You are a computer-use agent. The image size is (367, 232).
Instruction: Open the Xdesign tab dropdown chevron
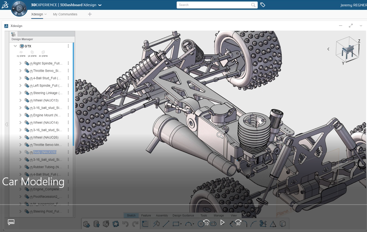(x=45, y=14)
